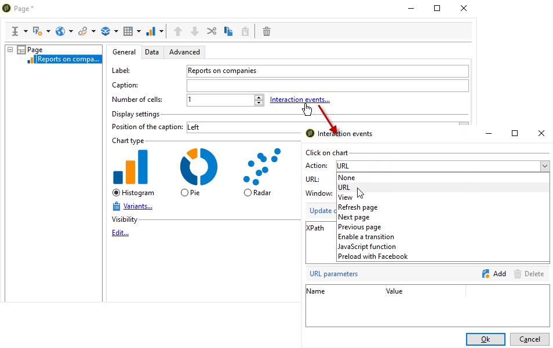The height and width of the screenshot is (348, 553).
Task: Click the scissors cut icon
Action: click(x=212, y=31)
